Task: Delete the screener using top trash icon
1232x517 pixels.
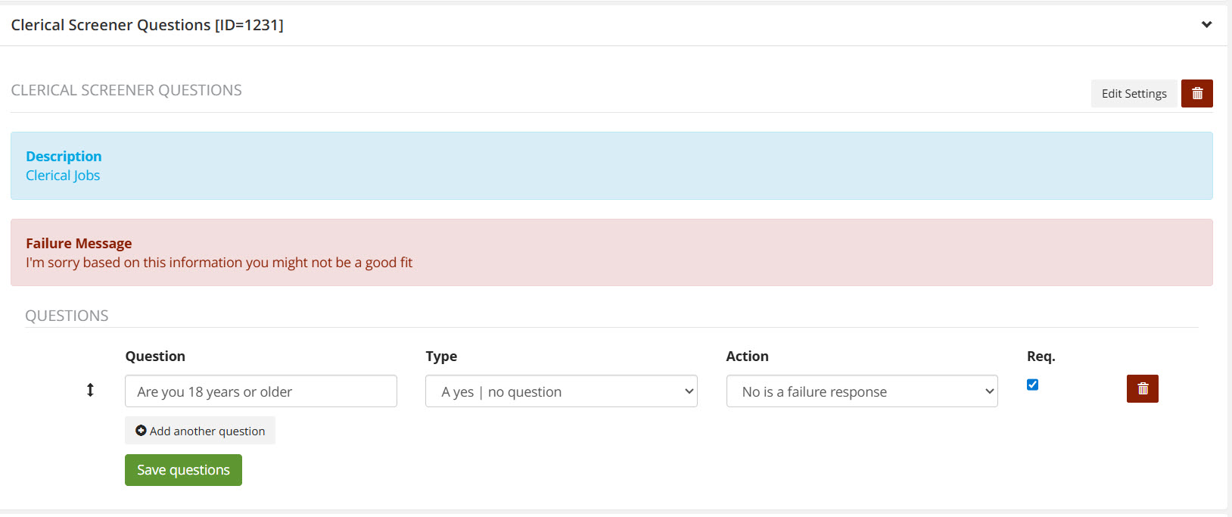Action: (1197, 94)
